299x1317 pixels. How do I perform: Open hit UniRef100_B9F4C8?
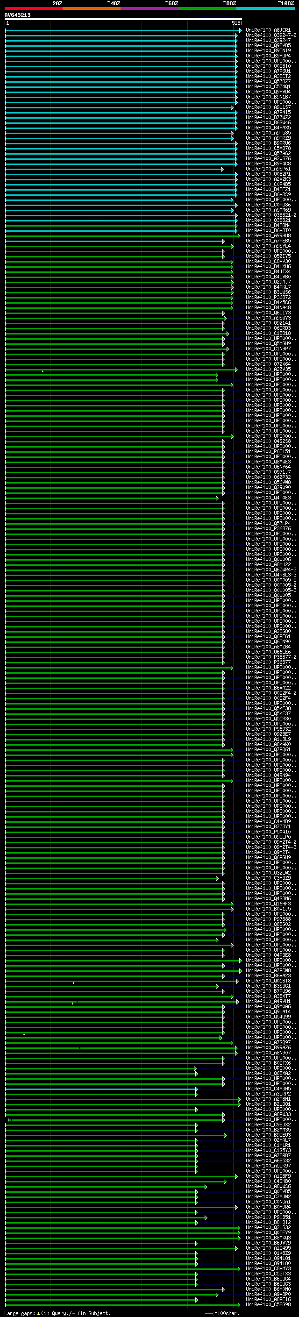click(268, 164)
